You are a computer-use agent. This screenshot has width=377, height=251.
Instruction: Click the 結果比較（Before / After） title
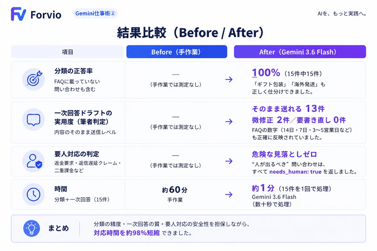[190, 33]
